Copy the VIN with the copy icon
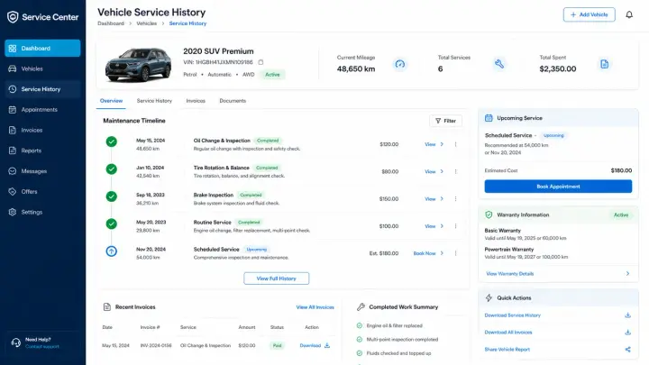Viewport: 649px width, 365px height. pos(261,62)
